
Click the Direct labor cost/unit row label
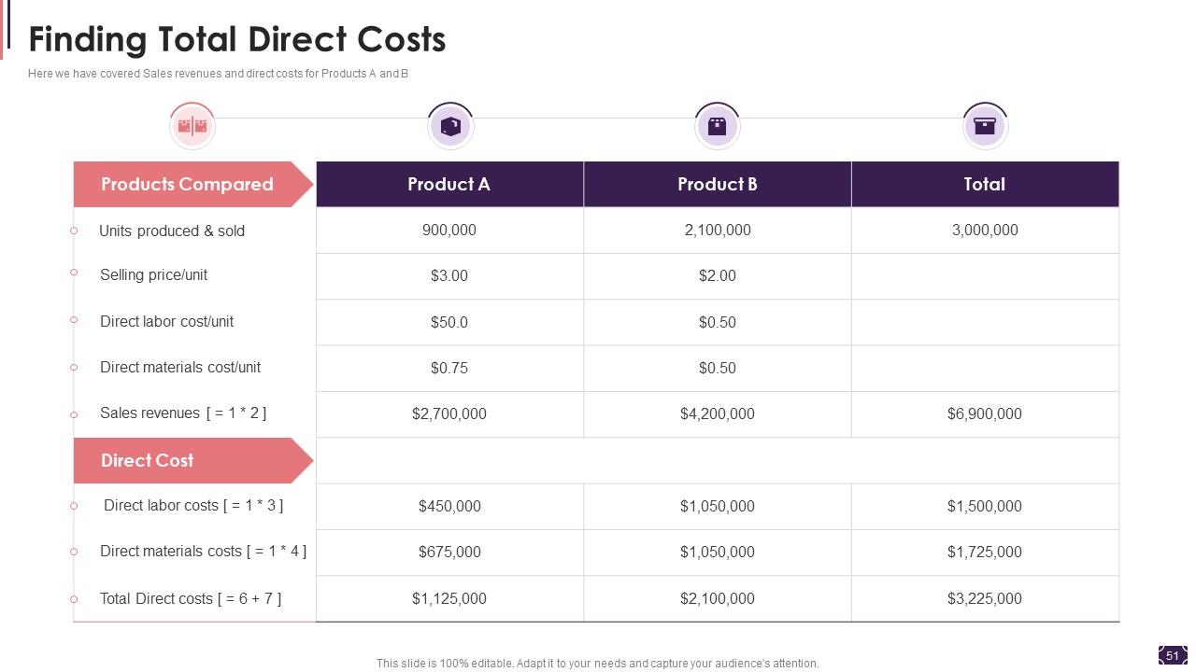tap(166, 321)
